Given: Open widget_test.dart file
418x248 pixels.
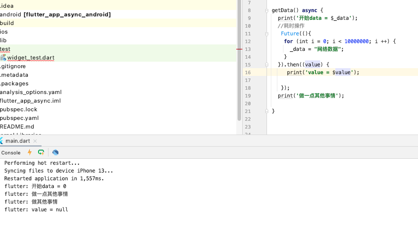Looking at the screenshot, I should pos(31,58).
